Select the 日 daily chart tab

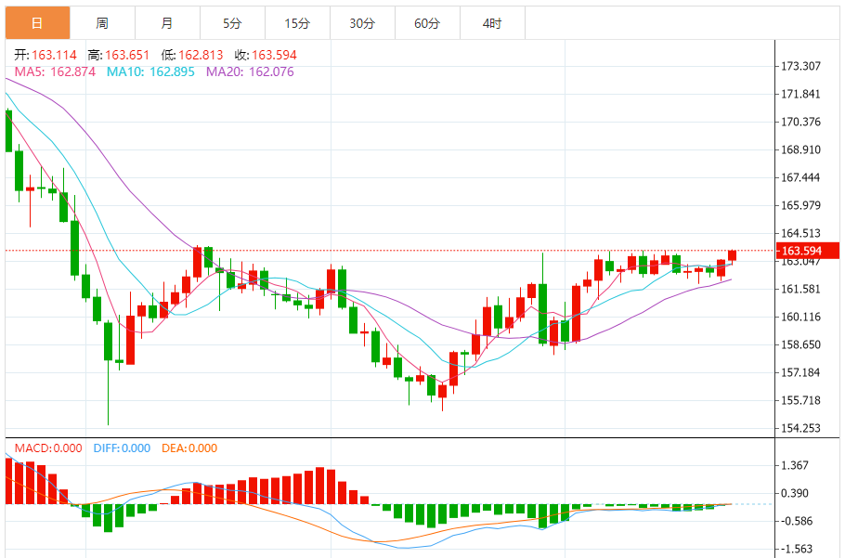[x=37, y=23]
